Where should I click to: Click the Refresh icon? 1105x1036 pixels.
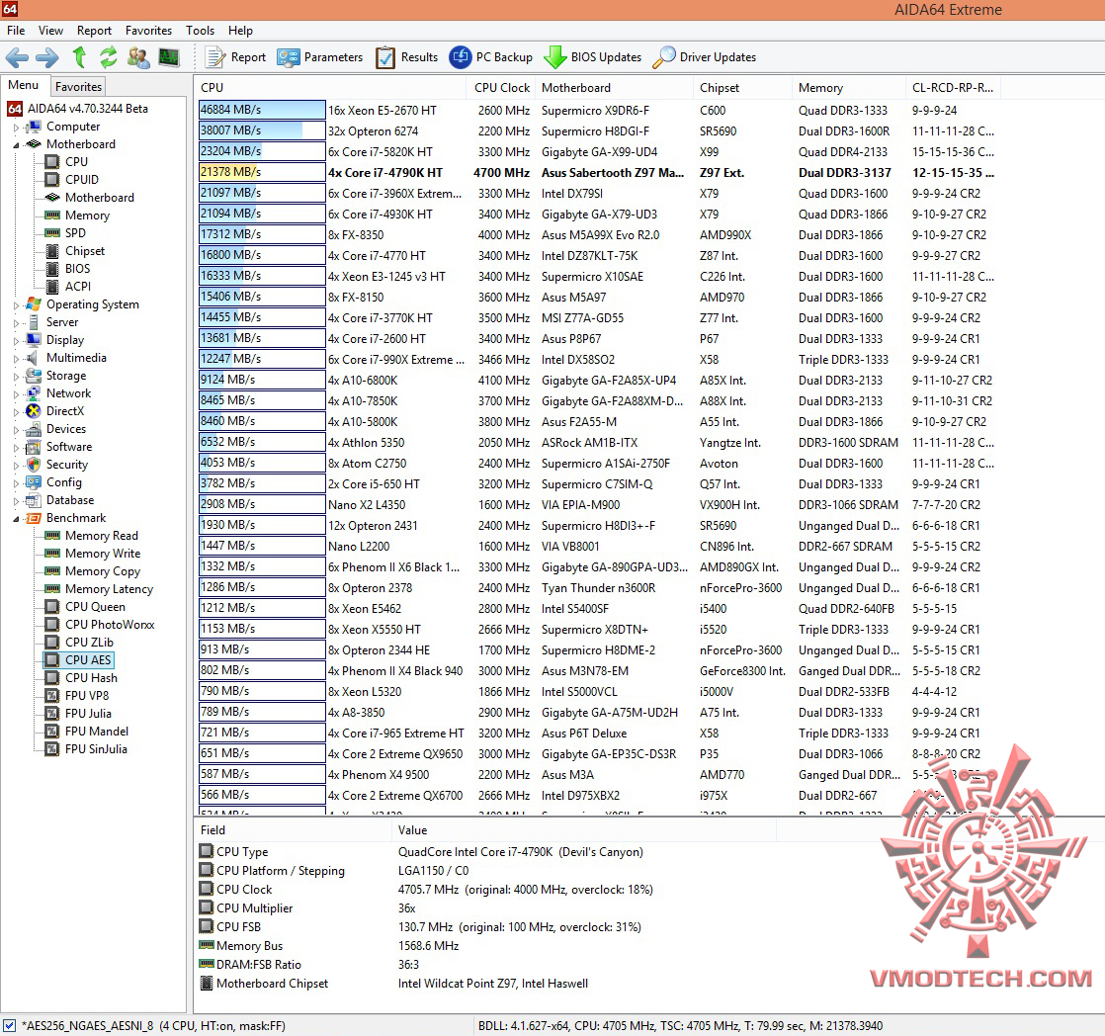coord(109,57)
